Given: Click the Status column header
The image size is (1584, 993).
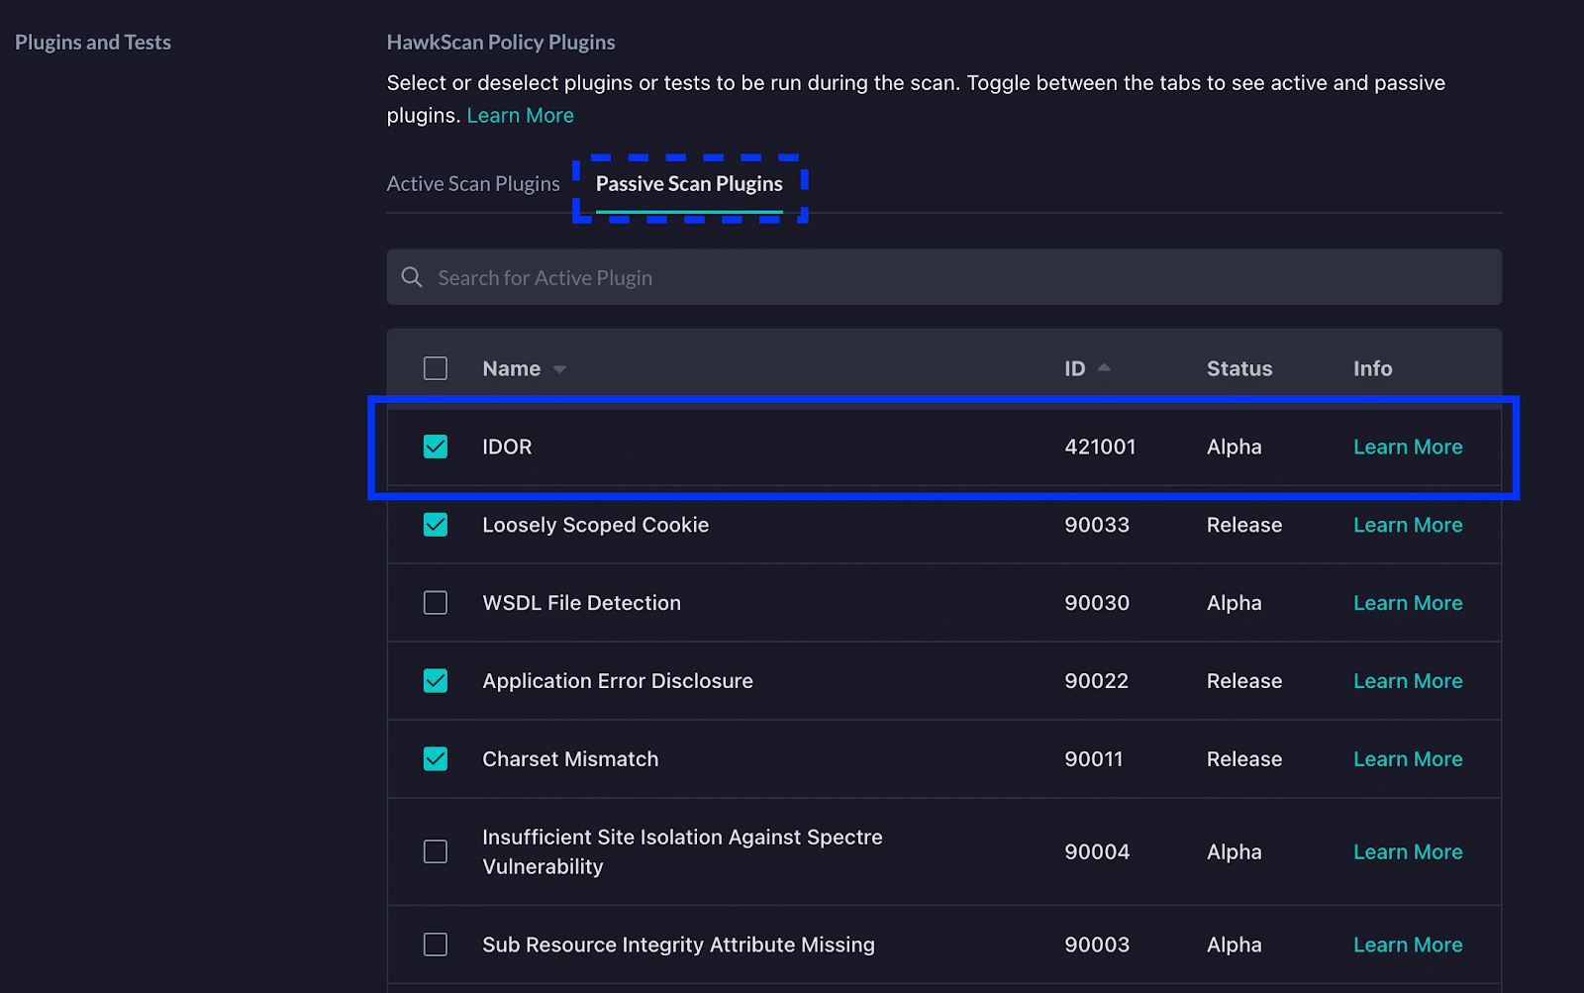Looking at the screenshot, I should pyautogui.click(x=1238, y=368).
